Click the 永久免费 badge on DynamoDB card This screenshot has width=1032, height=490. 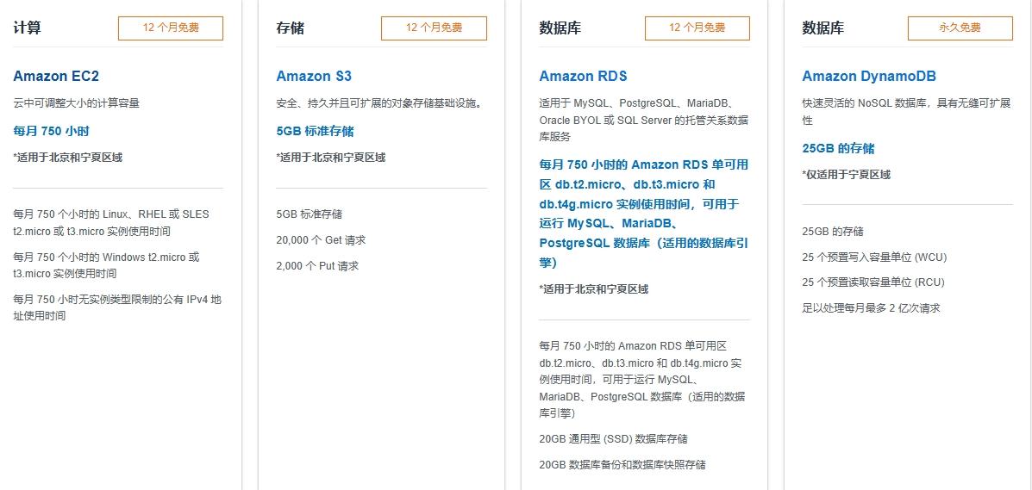[960, 28]
